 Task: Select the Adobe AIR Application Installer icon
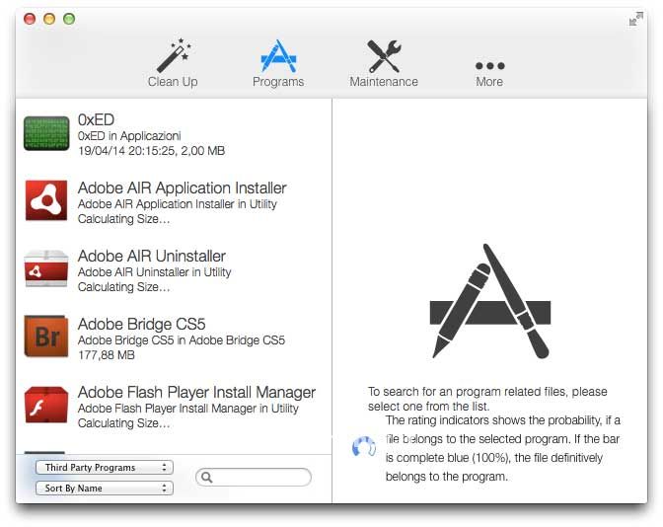[x=46, y=200]
